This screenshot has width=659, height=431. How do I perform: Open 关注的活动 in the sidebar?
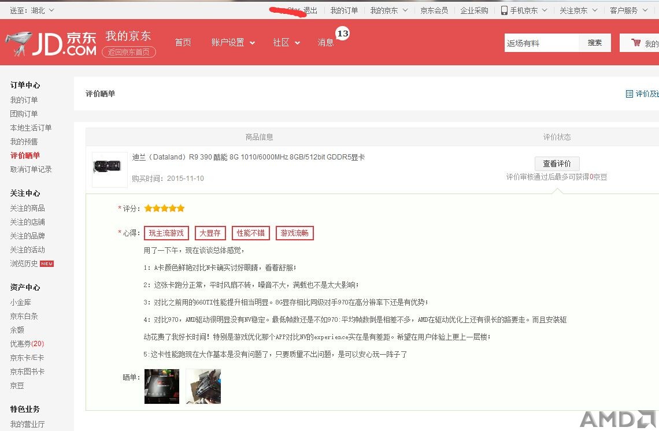27,250
